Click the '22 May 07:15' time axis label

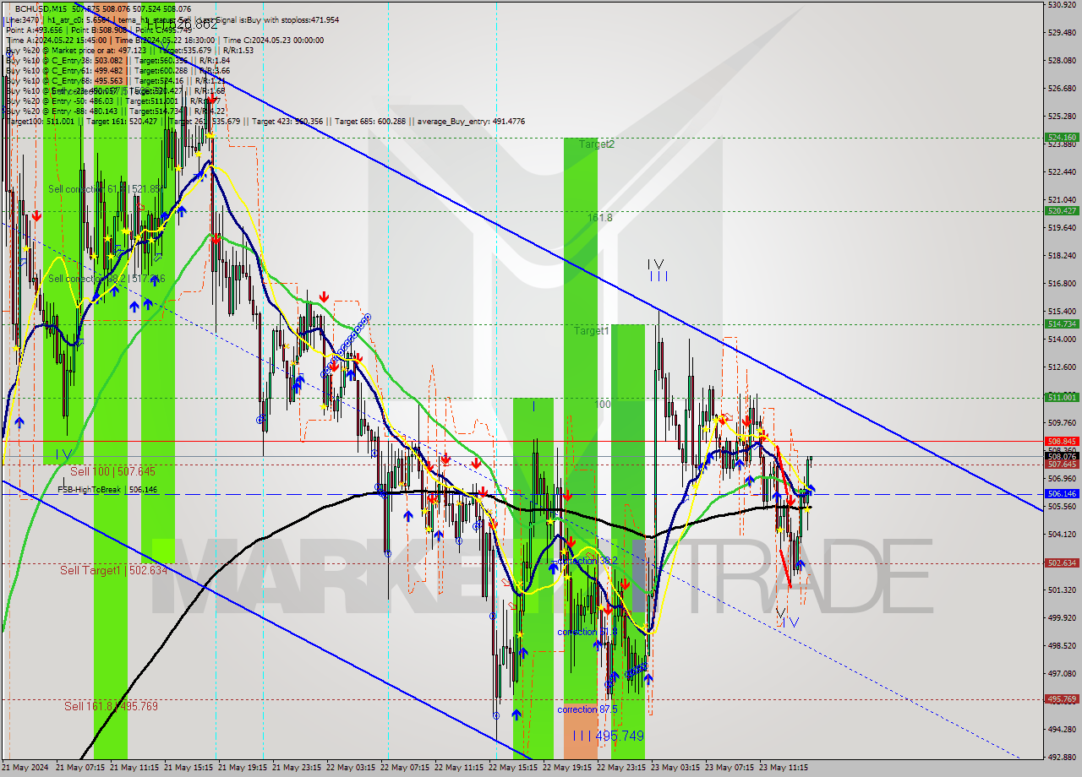coord(404,769)
